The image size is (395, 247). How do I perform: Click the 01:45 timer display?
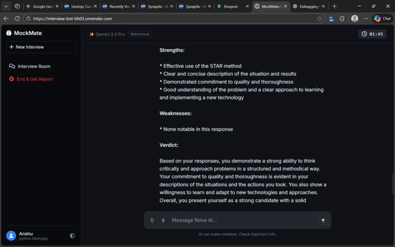(x=372, y=34)
